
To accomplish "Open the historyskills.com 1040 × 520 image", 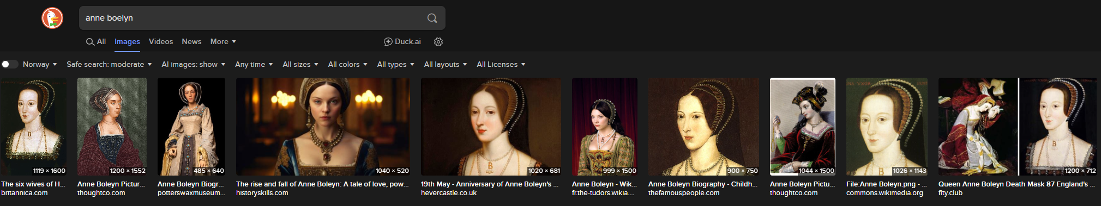I will (323, 126).
